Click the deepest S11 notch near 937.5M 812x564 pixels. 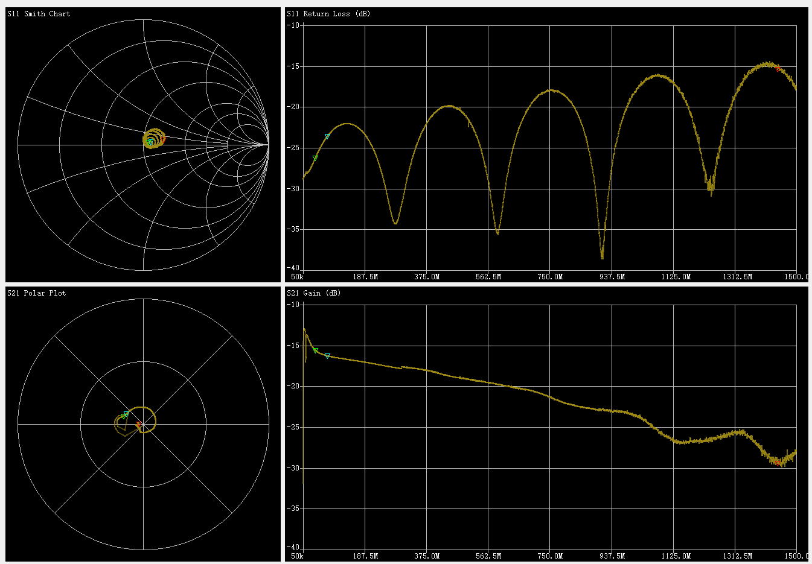[602, 257]
